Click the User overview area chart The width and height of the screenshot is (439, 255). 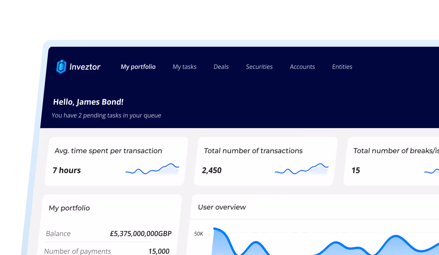click(x=326, y=241)
